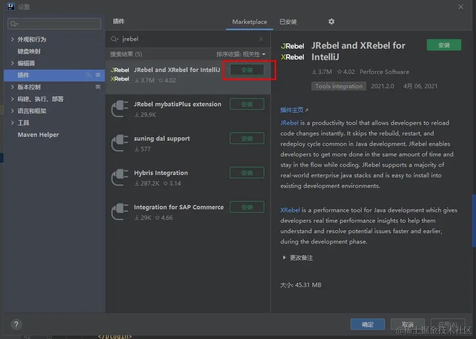Click the Tools integration tag

pos(339,86)
